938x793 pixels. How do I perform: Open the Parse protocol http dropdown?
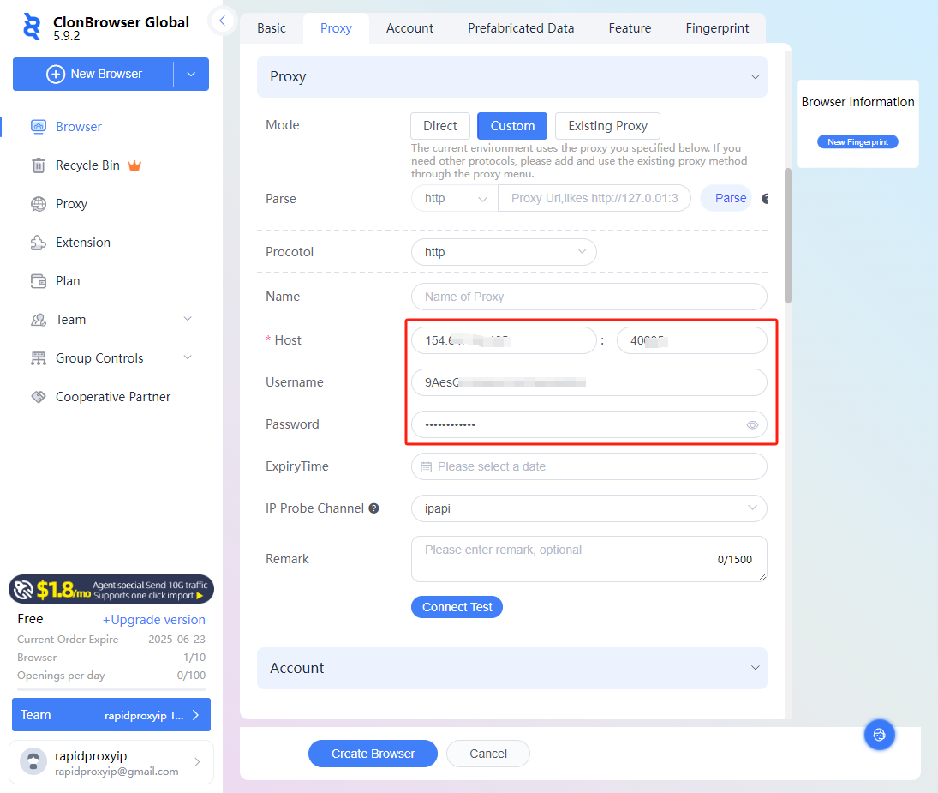[455, 198]
